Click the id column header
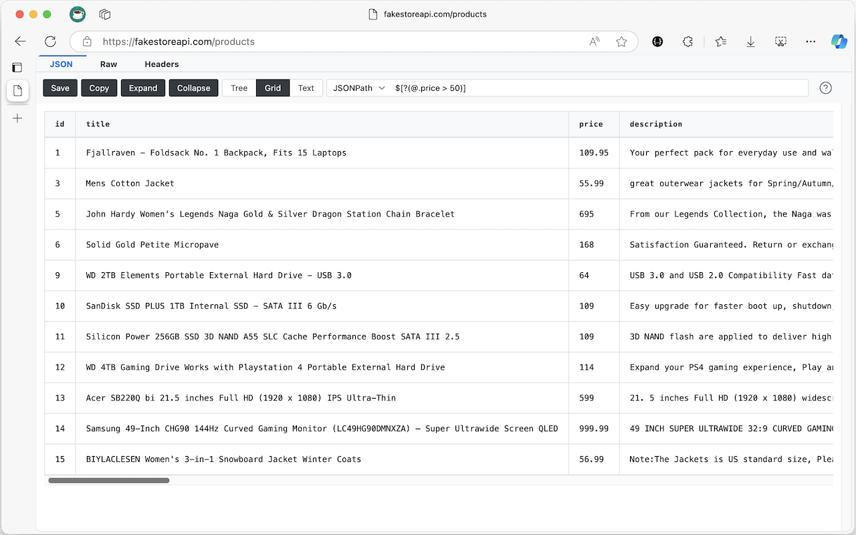856x535 pixels. click(60, 124)
